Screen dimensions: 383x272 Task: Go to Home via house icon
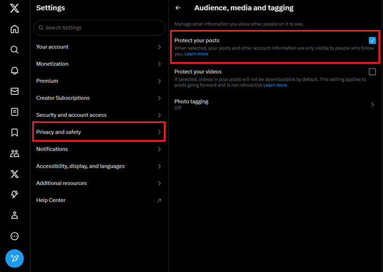click(15, 29)
